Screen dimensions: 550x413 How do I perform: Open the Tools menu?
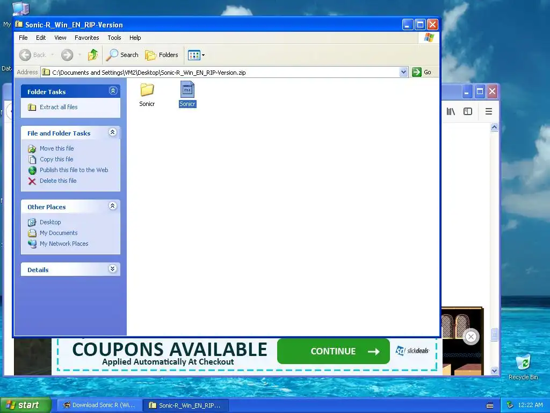point(114,38)
